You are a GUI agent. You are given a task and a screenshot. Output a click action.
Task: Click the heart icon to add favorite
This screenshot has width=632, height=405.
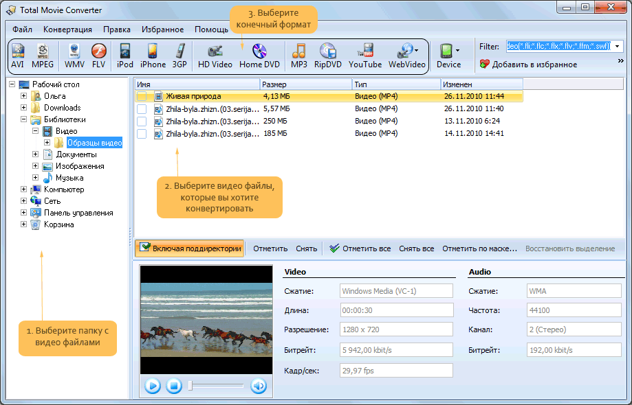click(x=484, y=65)
